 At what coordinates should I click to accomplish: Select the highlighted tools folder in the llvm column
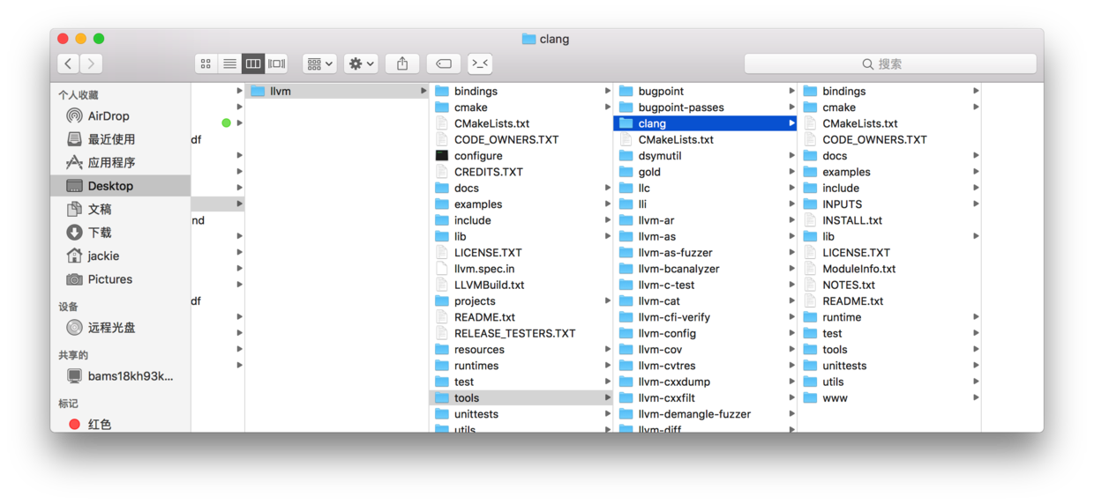tap(521, 398)
